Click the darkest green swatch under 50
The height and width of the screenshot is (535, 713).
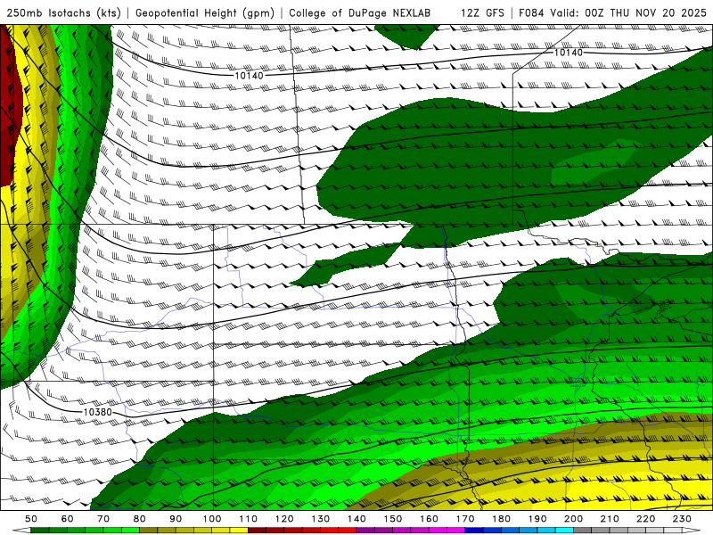click(x=40, y=531)
